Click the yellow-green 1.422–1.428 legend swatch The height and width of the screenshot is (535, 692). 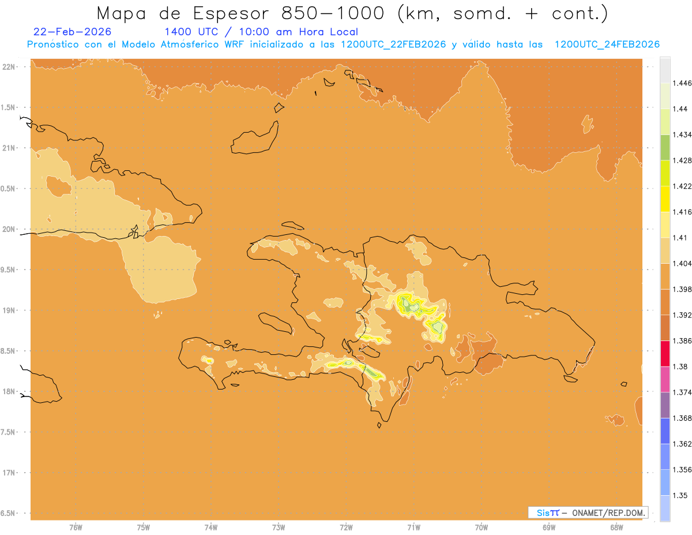[x=665, y=173]
